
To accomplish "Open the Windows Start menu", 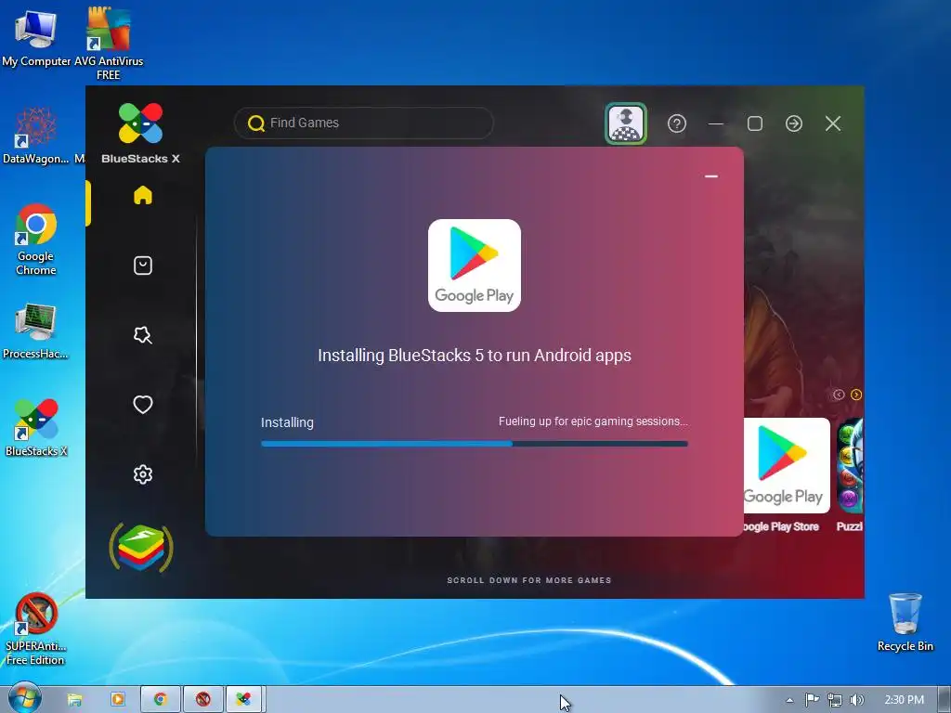I will pos(25,698).
